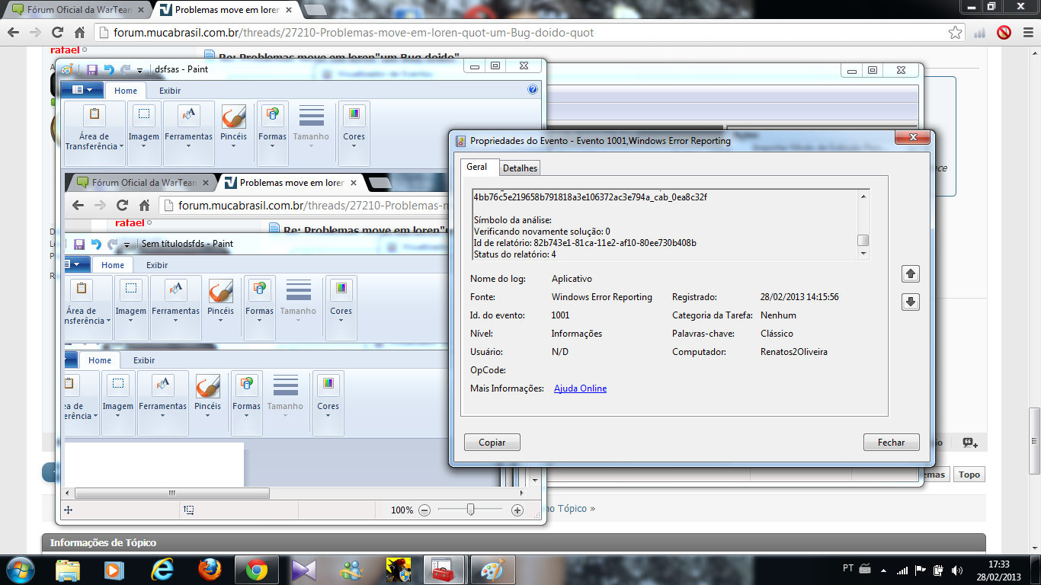
Task: Click the Save icon in dsfsas Paint title bar
Action: (91, 69)
